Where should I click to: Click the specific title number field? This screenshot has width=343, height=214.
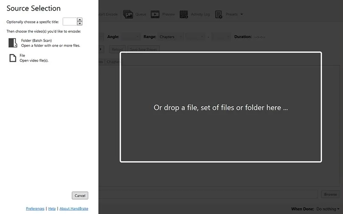click(70, 22)
